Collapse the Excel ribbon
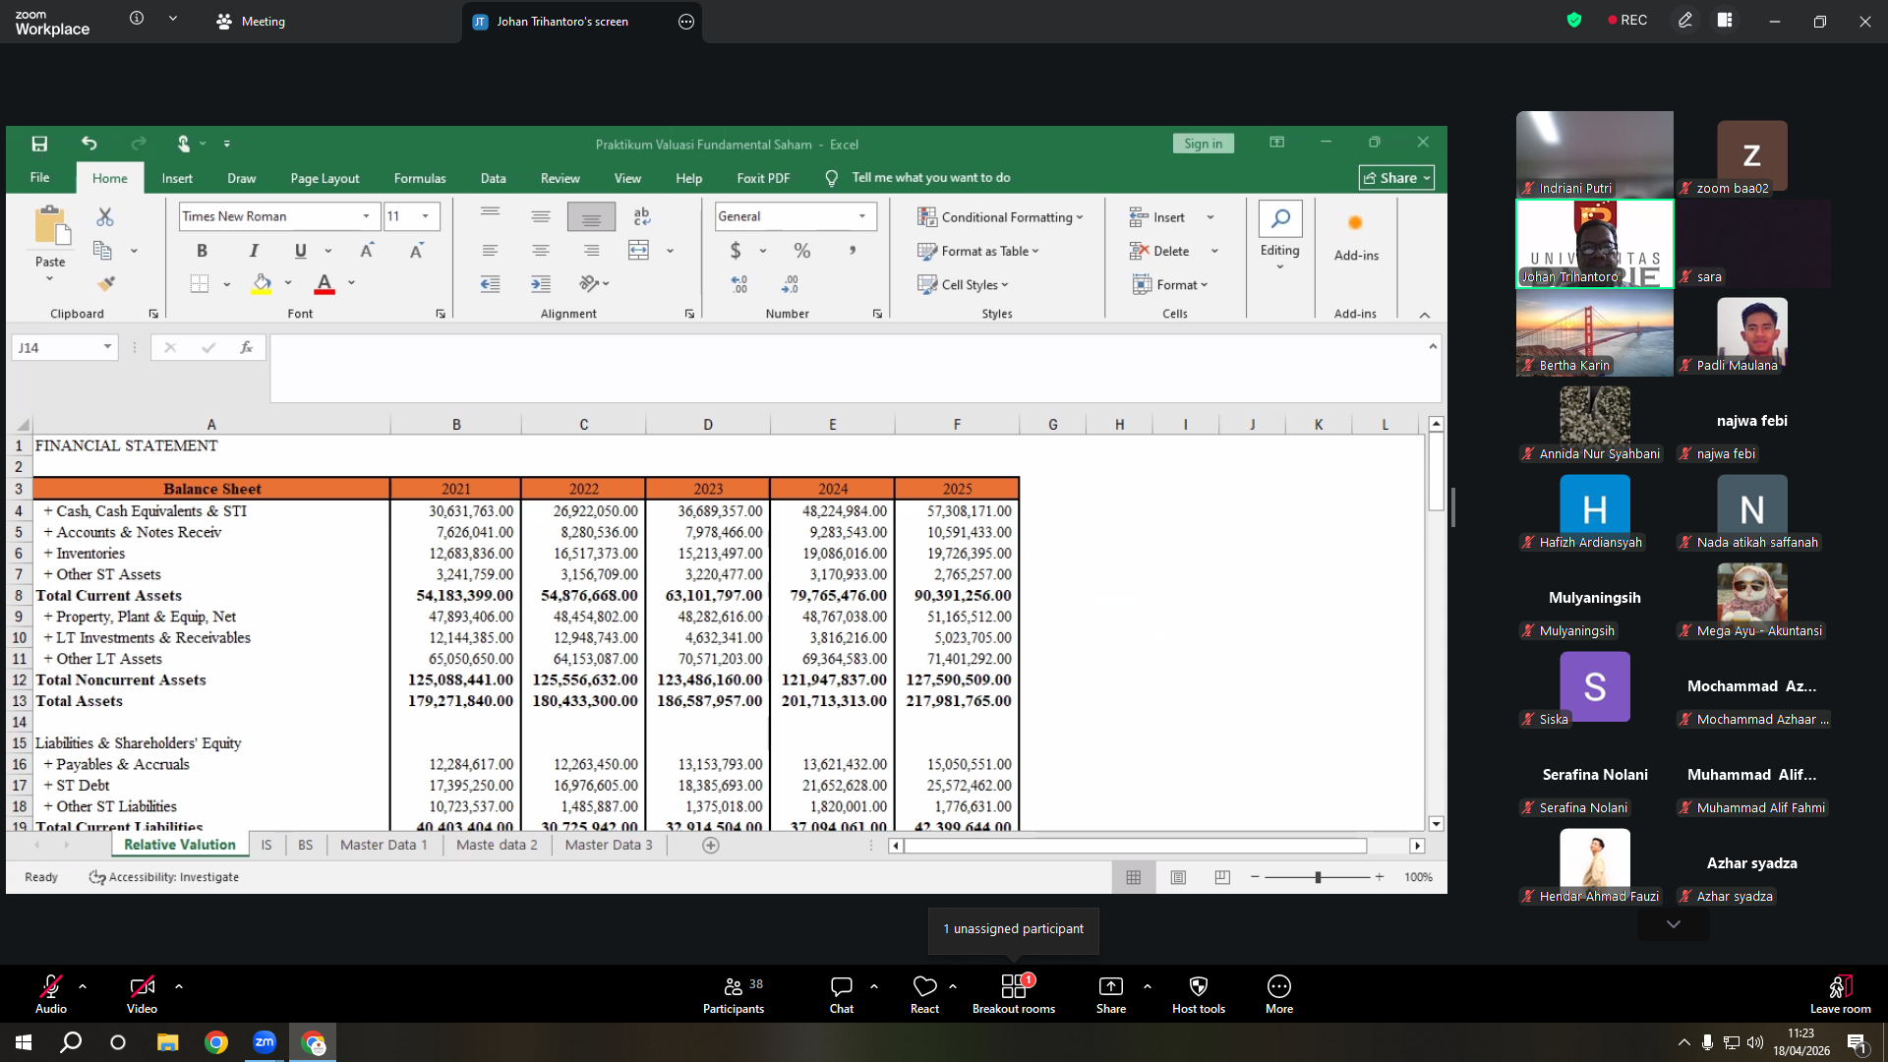This screenshot has width=1888, height=1062. (1425, 315)
